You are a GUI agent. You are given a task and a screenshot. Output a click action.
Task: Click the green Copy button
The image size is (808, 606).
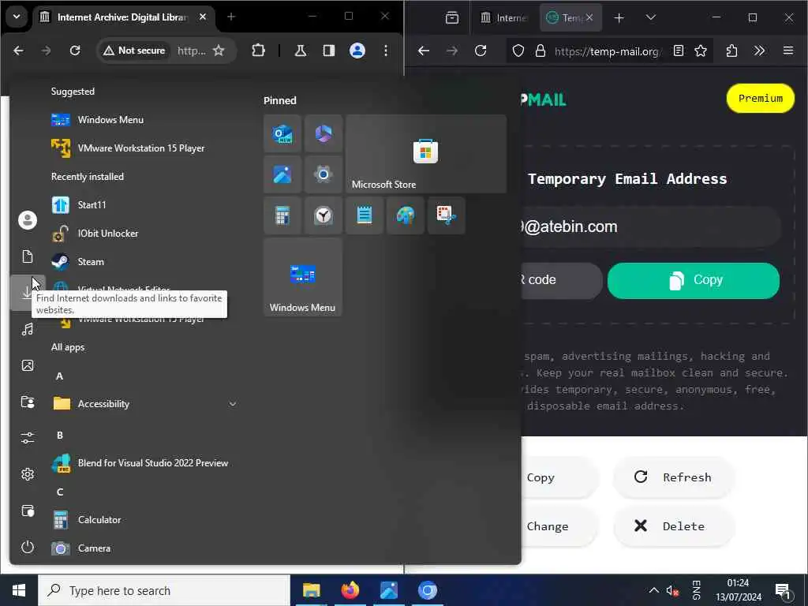point(693,280)
